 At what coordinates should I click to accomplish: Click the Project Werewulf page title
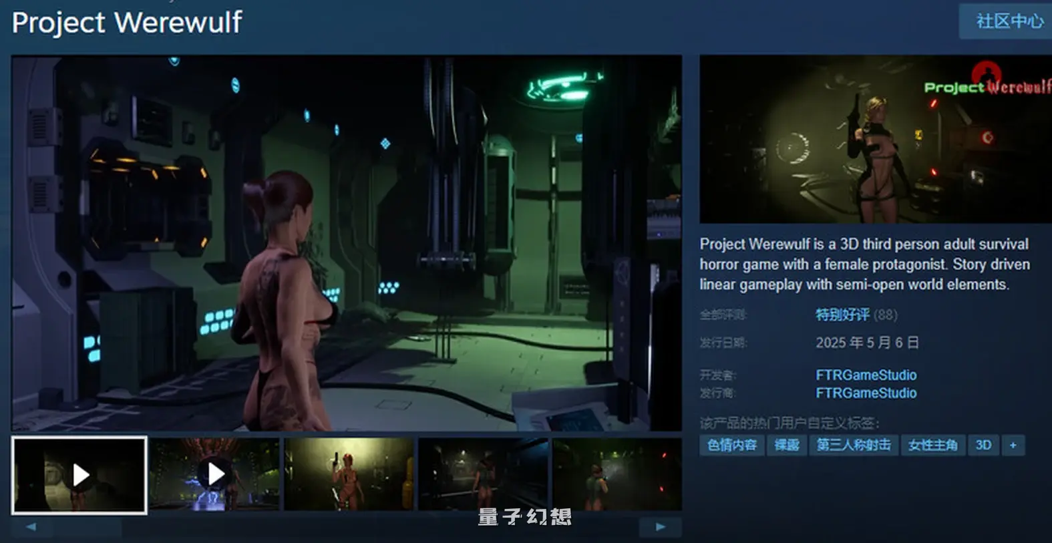click(x=127, y=23)
